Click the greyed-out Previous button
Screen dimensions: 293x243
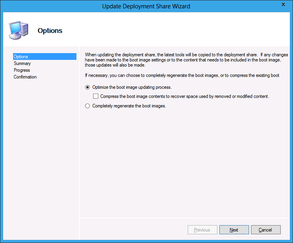(x=202, y=230)
